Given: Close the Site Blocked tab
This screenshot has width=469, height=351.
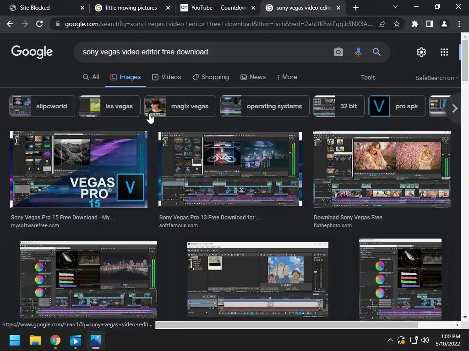Looking at the screenshot, I should pos(82,8).
